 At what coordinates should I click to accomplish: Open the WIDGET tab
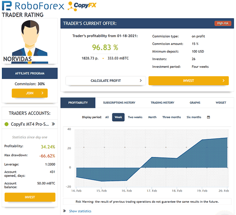pos(221,103)
